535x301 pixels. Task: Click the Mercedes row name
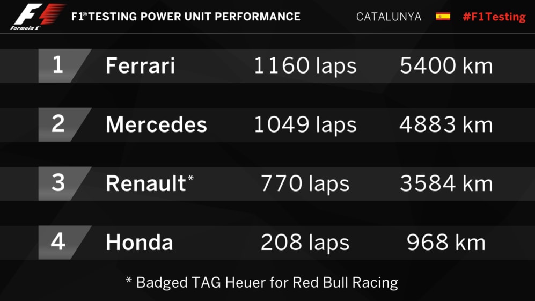click(156, 125)
